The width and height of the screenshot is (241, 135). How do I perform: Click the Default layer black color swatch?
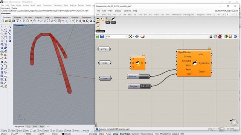click(x=63, y=134)
